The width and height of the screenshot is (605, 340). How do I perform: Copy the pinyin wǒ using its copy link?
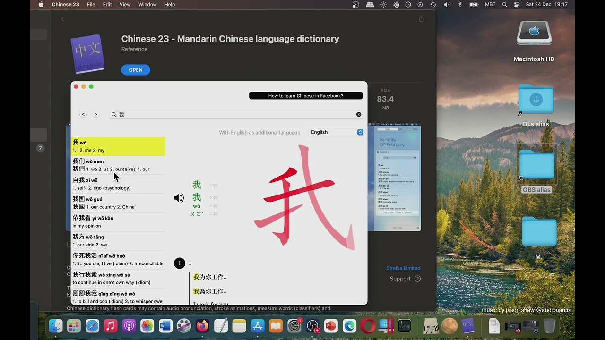(214, 206)
